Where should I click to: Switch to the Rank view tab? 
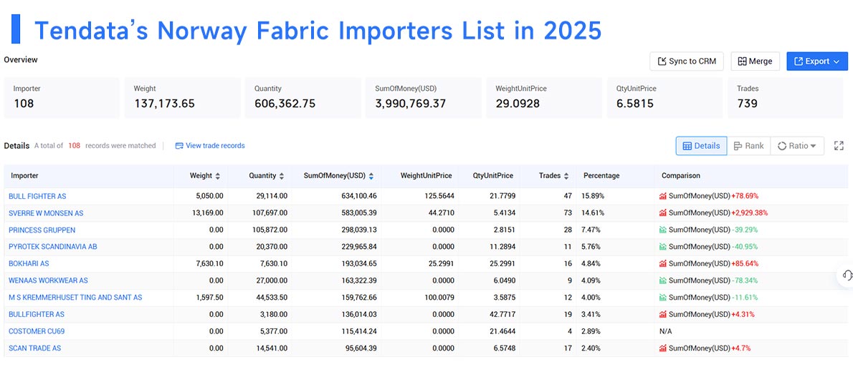pyautogui.click(x=748, y=145)
